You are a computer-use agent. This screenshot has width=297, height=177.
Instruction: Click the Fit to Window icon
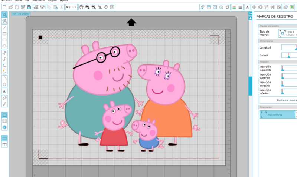pos(112,7)
